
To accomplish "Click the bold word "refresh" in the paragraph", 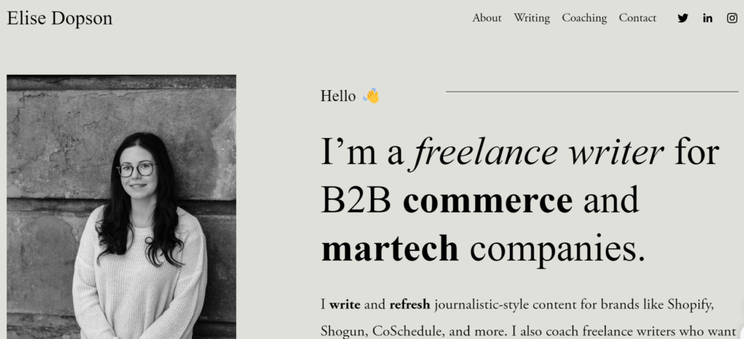I will [x=410, y=304].
